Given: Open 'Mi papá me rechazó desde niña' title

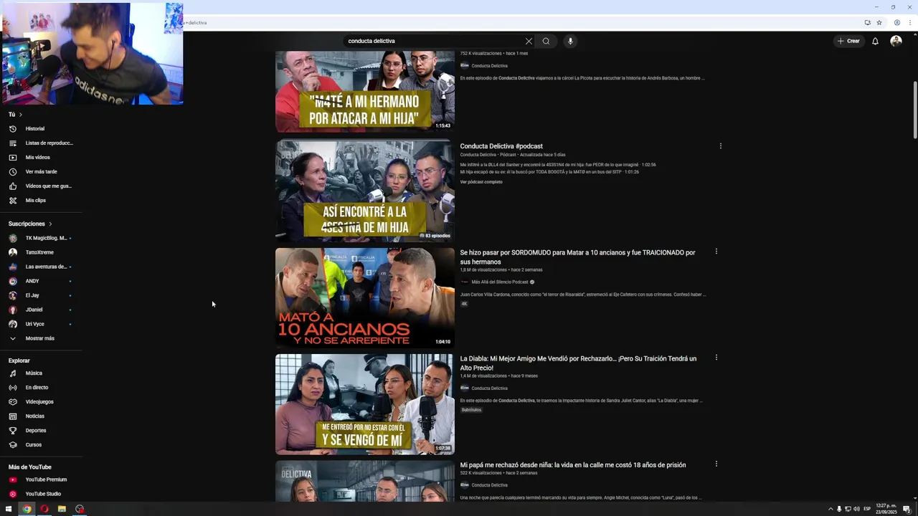Looking at the screenshot, I should point(573,465).
